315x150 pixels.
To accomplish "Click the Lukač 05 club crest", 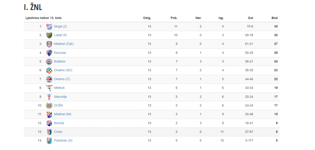I will [x=49, y=35].
